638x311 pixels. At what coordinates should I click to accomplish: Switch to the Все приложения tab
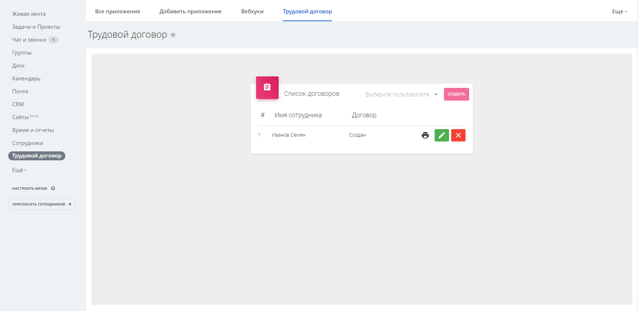point(117,11)
